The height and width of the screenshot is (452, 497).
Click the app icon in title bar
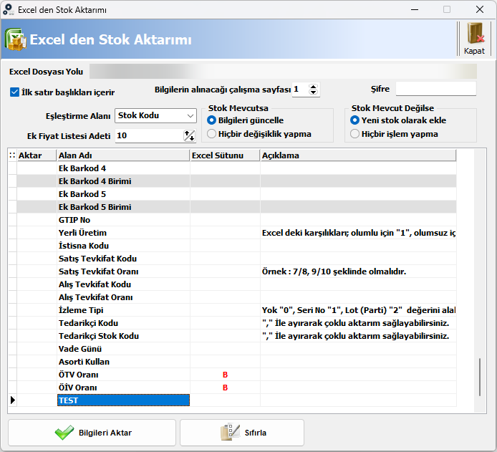click(9, 9)
